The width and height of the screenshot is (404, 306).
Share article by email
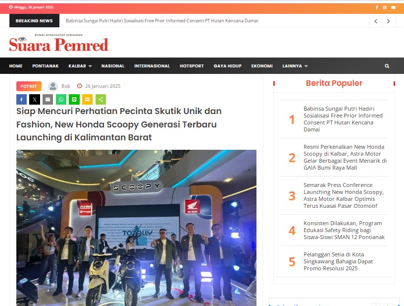point(48,99)
